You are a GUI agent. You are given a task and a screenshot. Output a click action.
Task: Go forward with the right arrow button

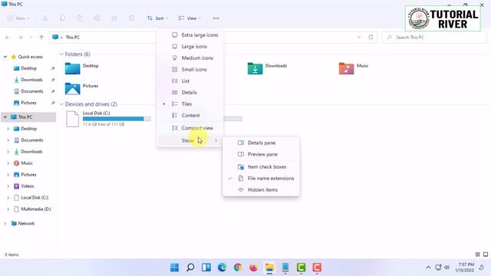[x=20, y=38]
